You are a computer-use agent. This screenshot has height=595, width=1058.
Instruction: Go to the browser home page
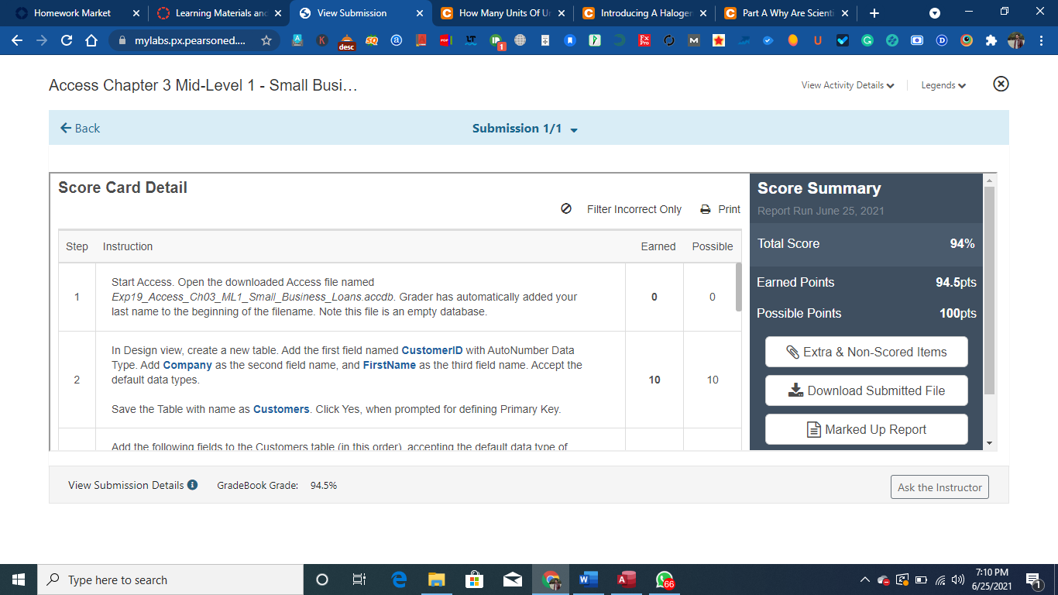[x=91, y=40]
